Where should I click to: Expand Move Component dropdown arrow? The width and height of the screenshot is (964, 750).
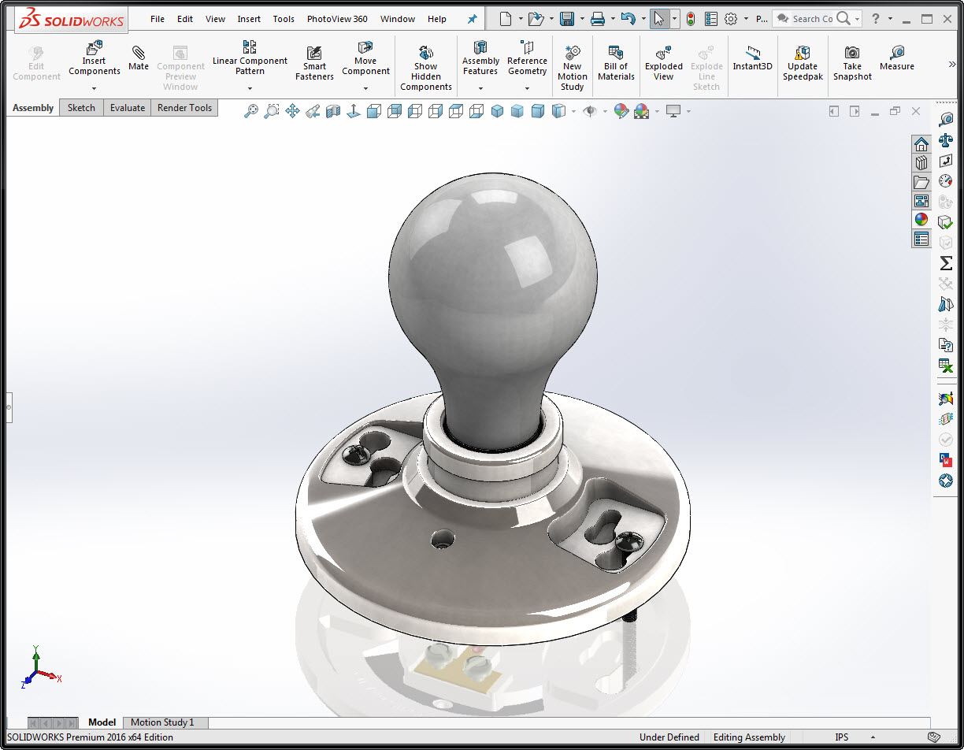point(365,88)
